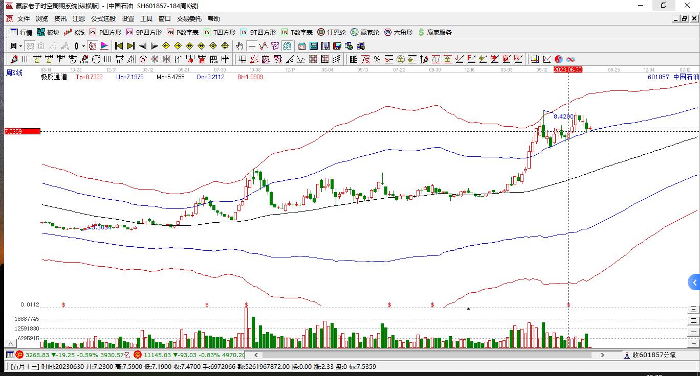This screenshot has height=376, width=700.
Task: Click the Shenzhen index 深 badge
Action: [137, 355]
